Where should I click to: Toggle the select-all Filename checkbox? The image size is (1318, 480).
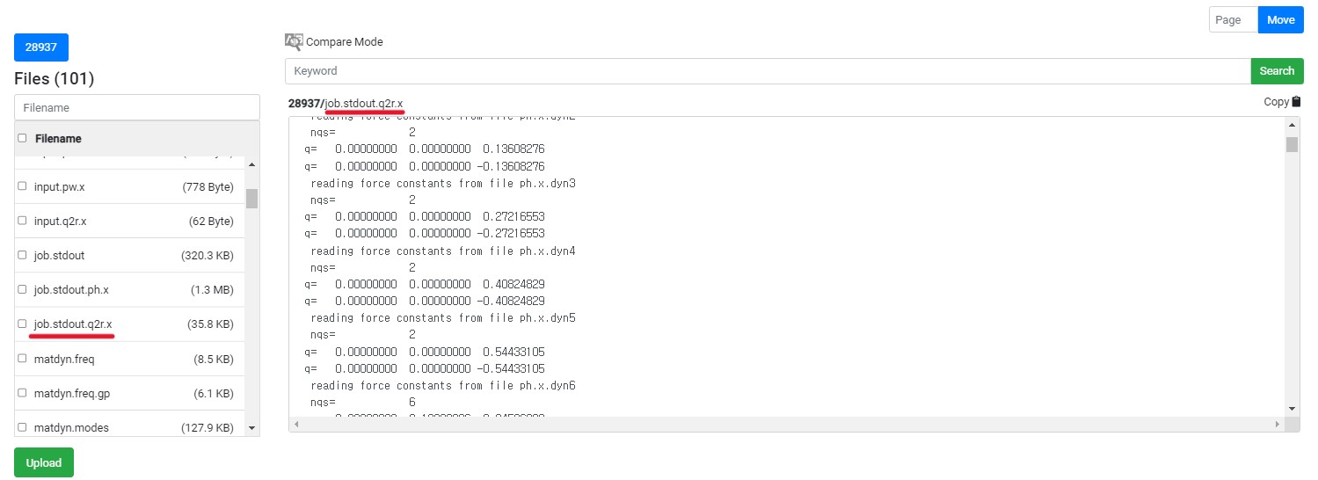pos(22,138)
